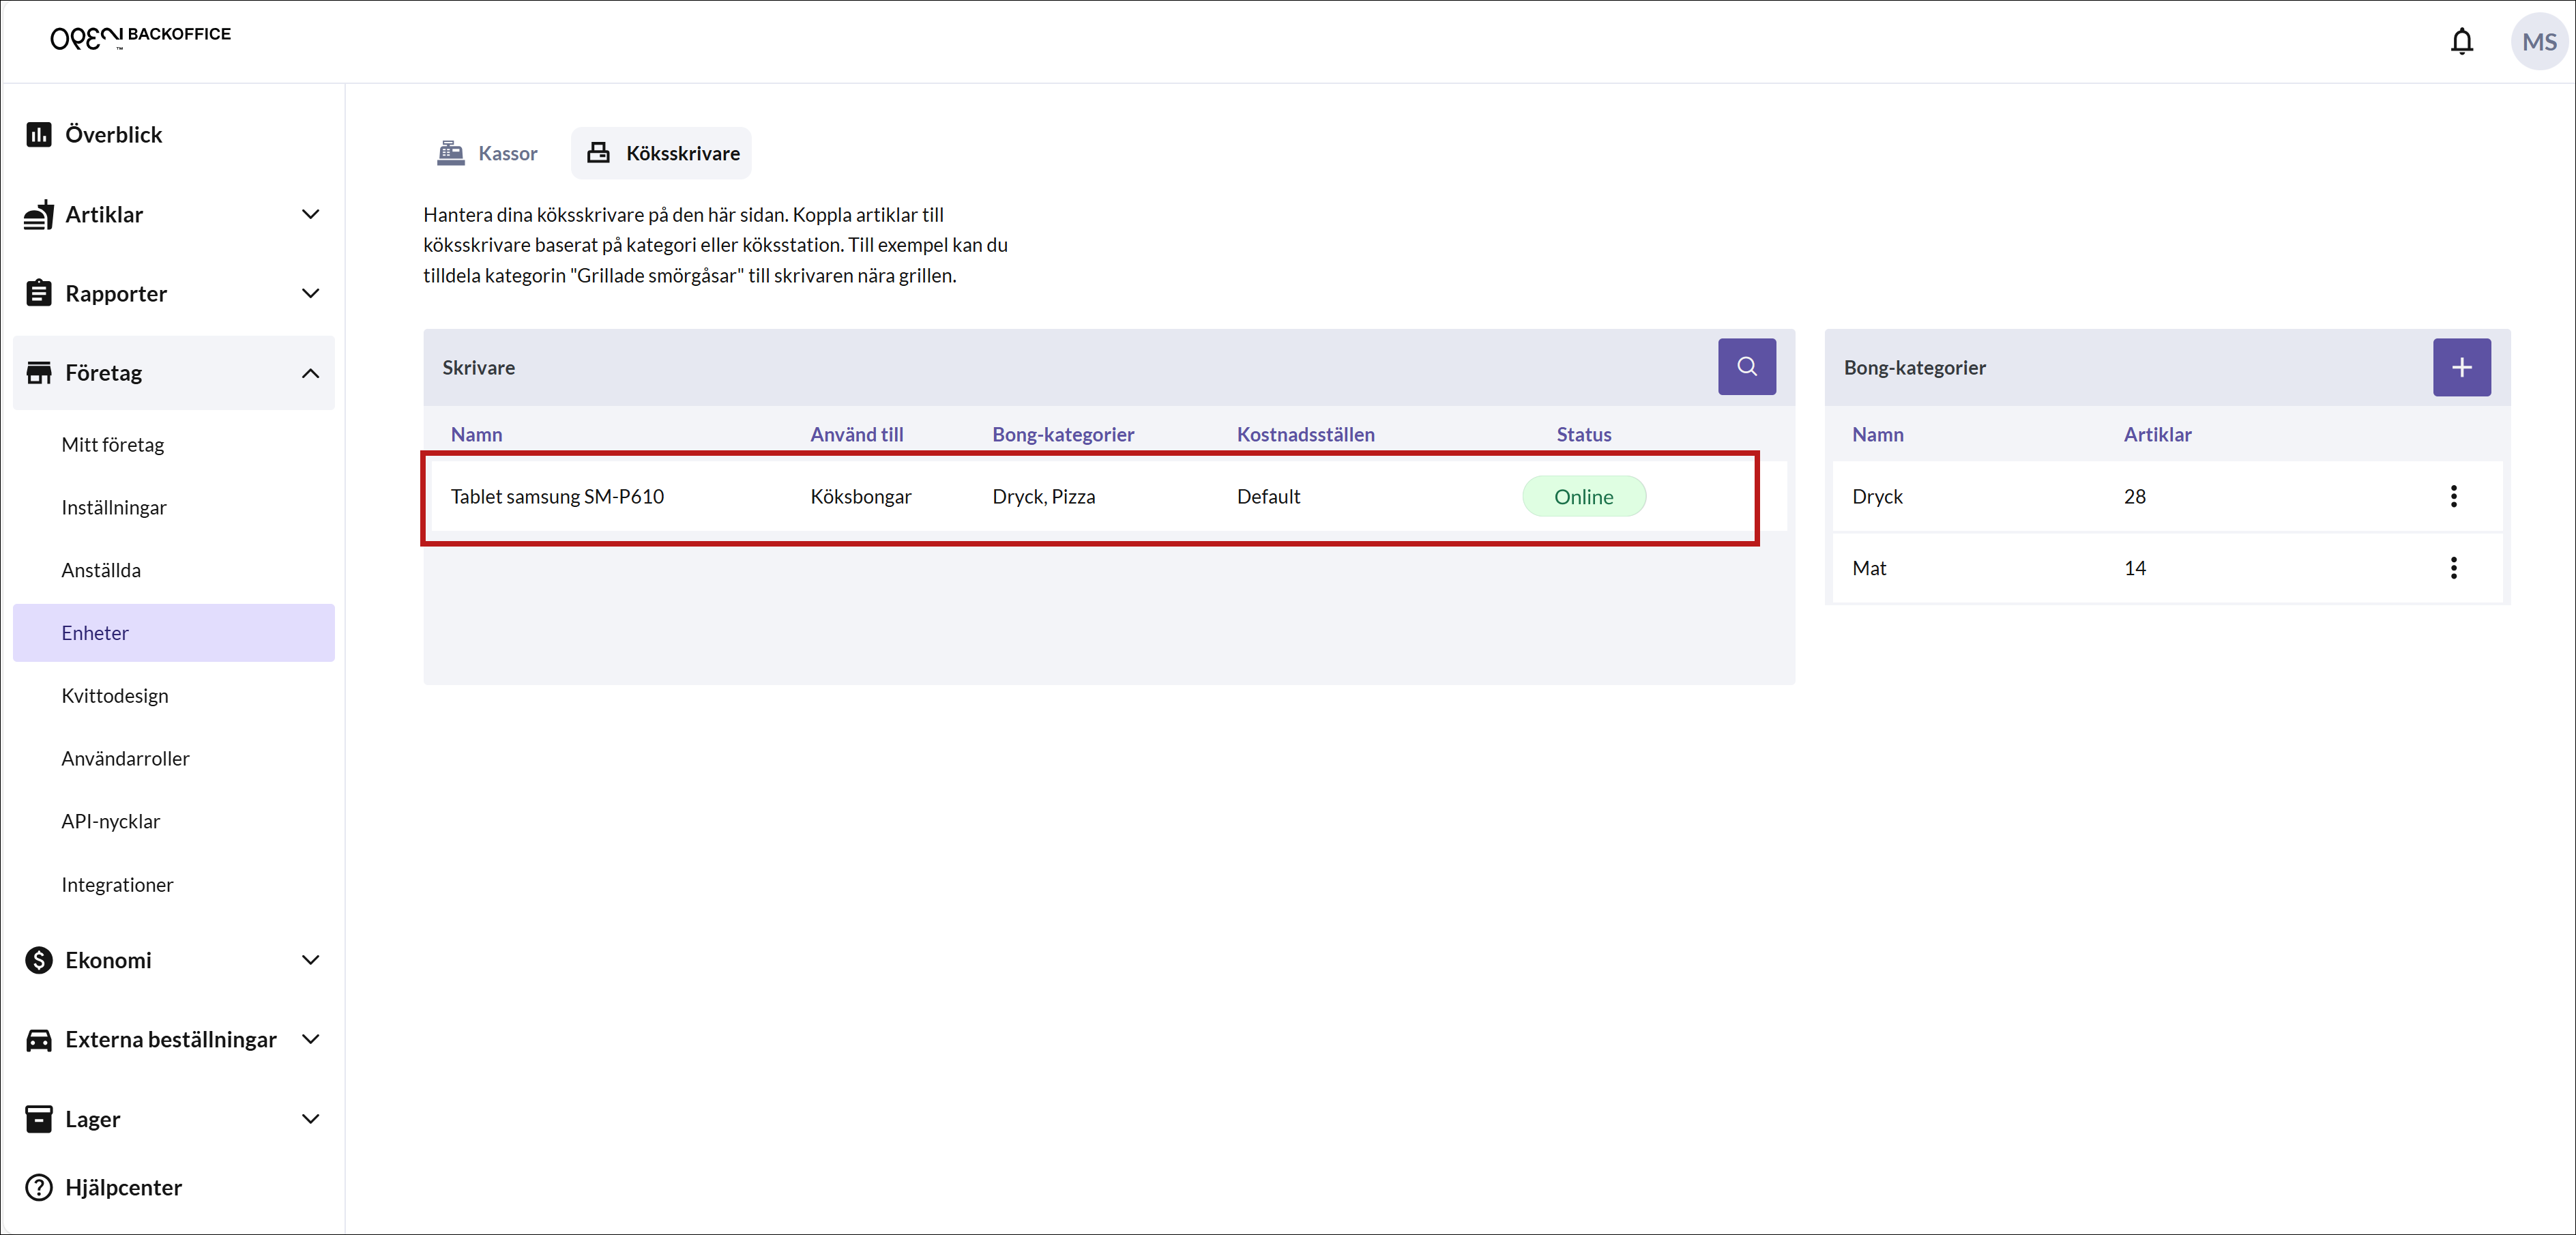This screenshot has height=1235, width=2576.
Task: Switch to the Kassor tab
Action: pos(487,153)
